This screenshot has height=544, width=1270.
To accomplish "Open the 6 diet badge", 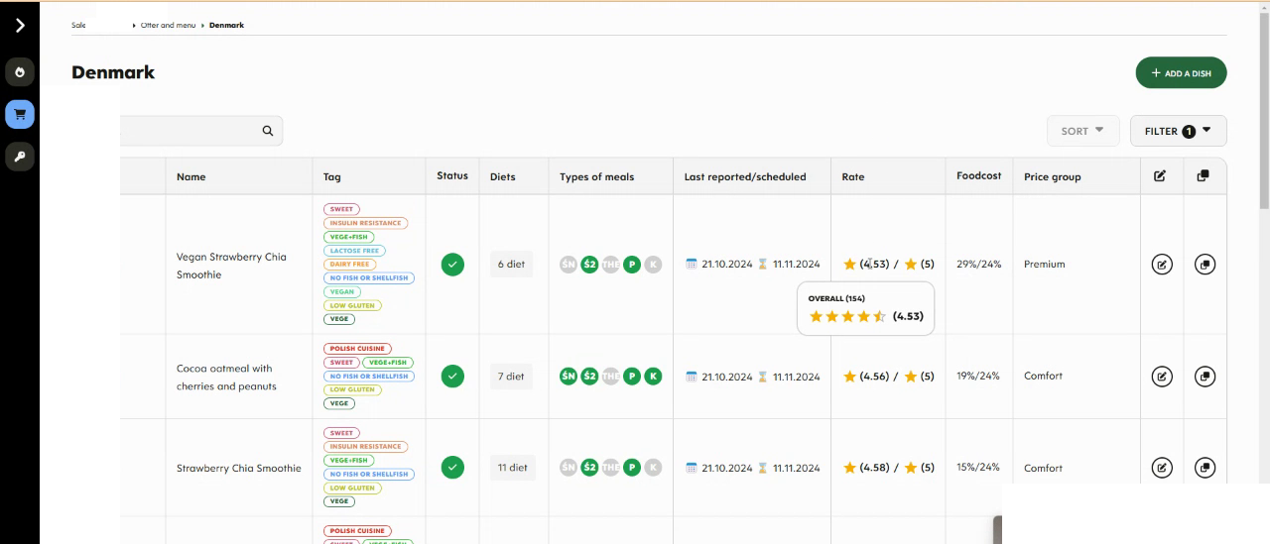I will click(x=512, y=265).
